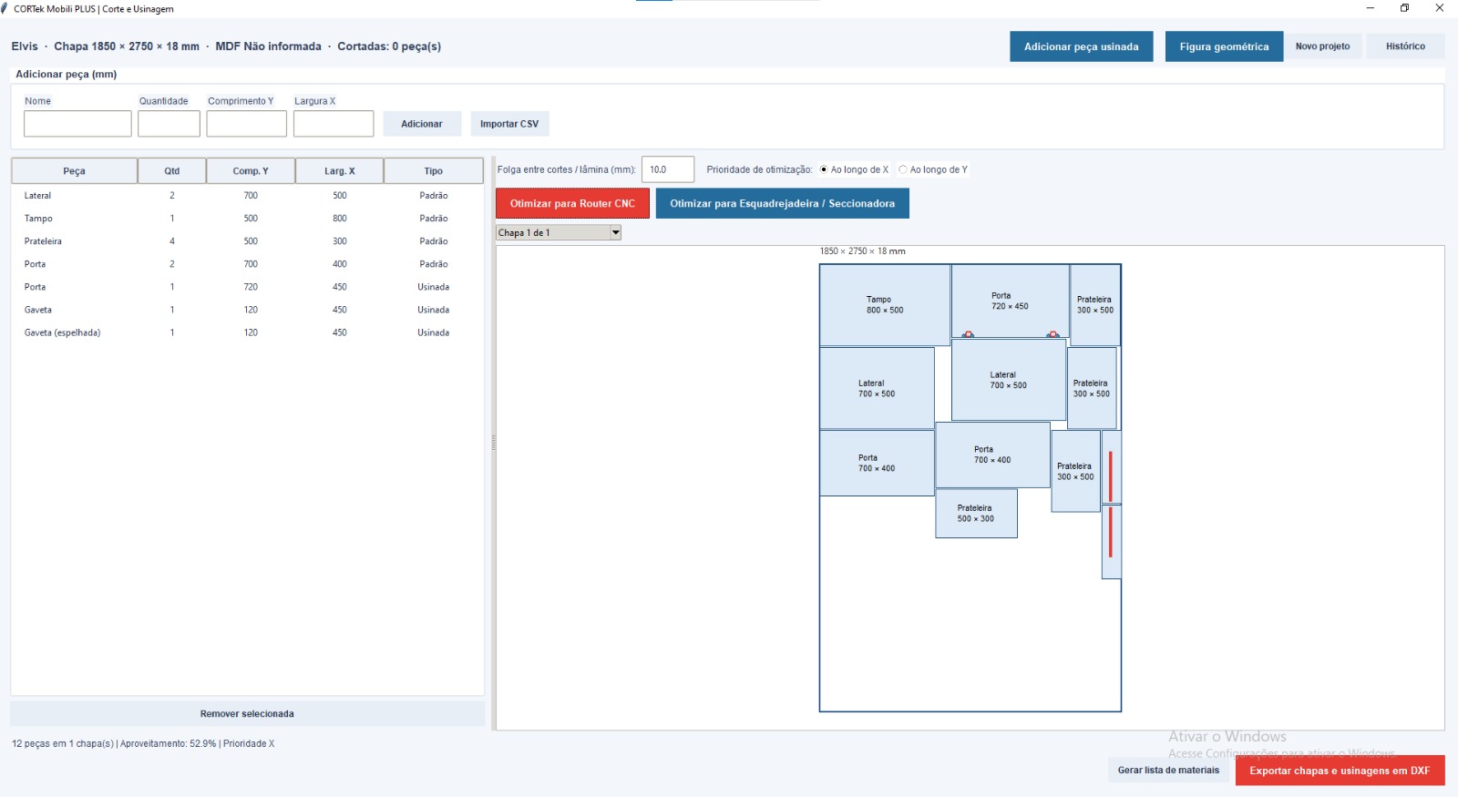
Task: Select the 'Tampo 800 × 500' piece on sheet
Action: tap(885, 305)
